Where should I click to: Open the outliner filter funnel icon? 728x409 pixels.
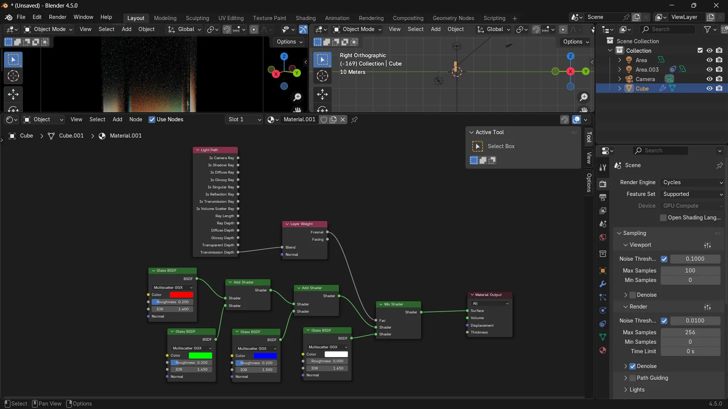tap(708, 29)
